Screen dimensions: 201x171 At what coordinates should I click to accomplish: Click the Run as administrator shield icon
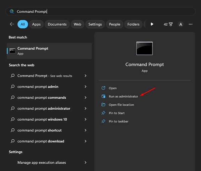coord(103,96)
